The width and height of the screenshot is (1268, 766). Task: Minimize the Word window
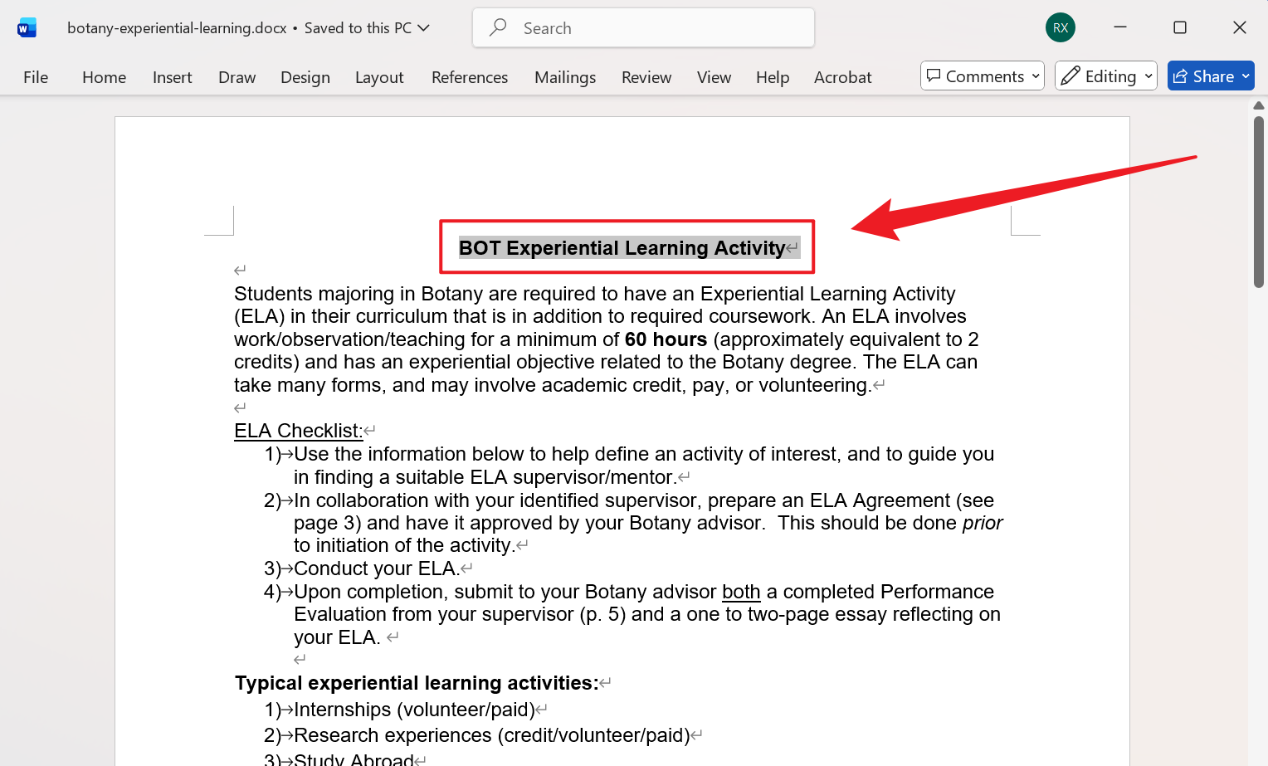click(1120, 27)
